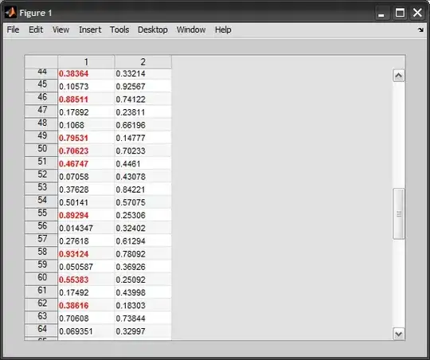Image resolution: width=430 pixels, height=360 pixels.
Task: Click cell 0.17492
Action: 86,292
